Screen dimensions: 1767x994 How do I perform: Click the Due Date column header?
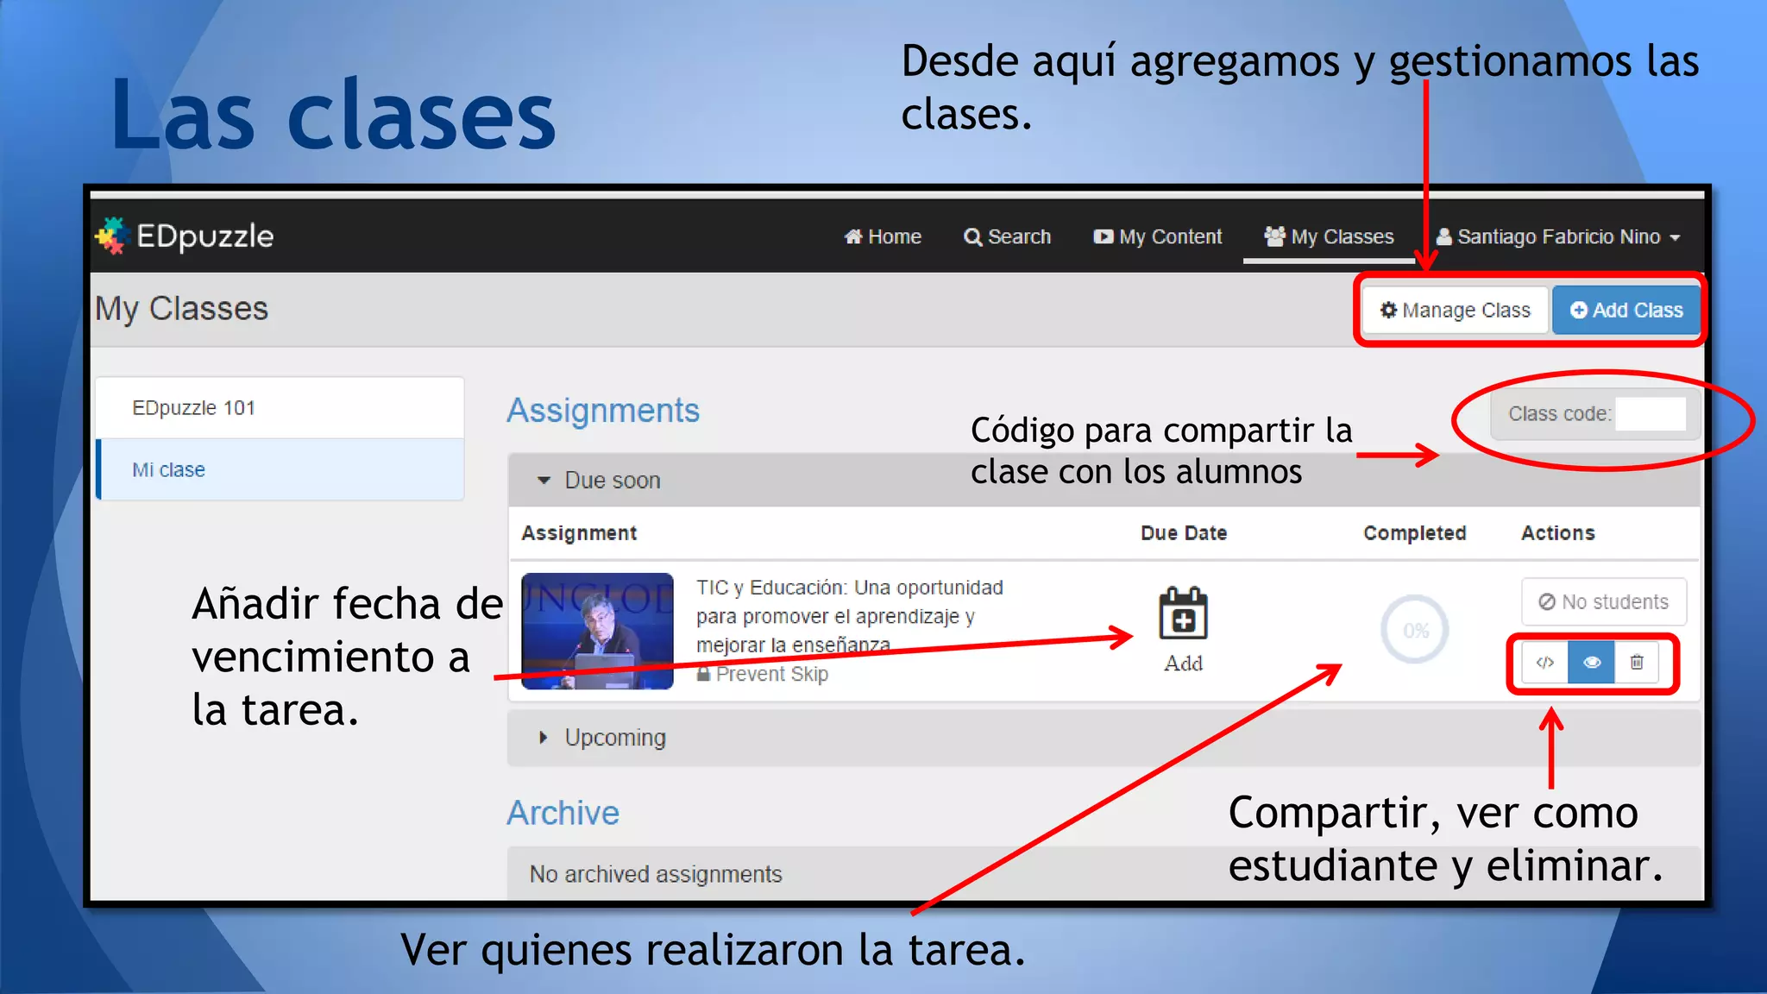[x=1184, y=533]
